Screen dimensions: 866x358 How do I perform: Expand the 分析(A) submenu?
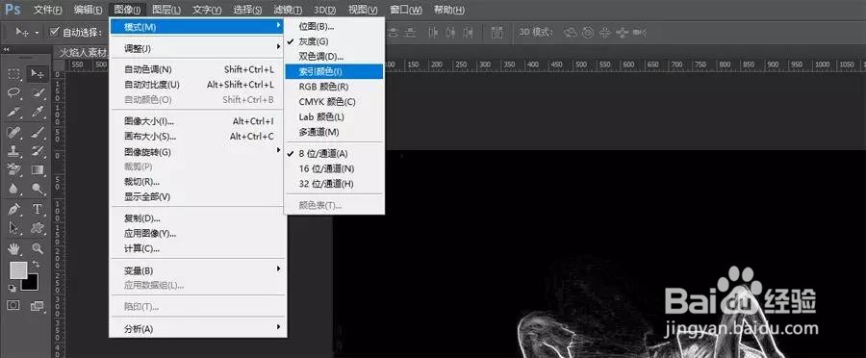coord(197,329)
